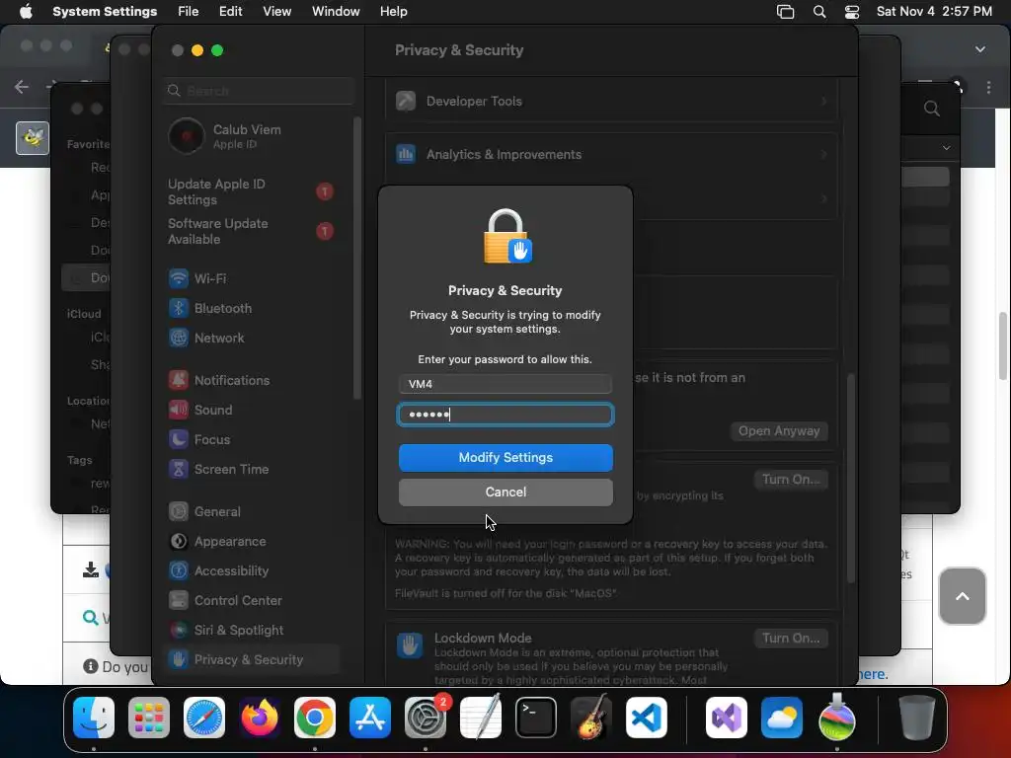The height and width of the screenshot is (758, 1011).
Task: Open TextEdit from the Dock
Action: coord(481,718)
